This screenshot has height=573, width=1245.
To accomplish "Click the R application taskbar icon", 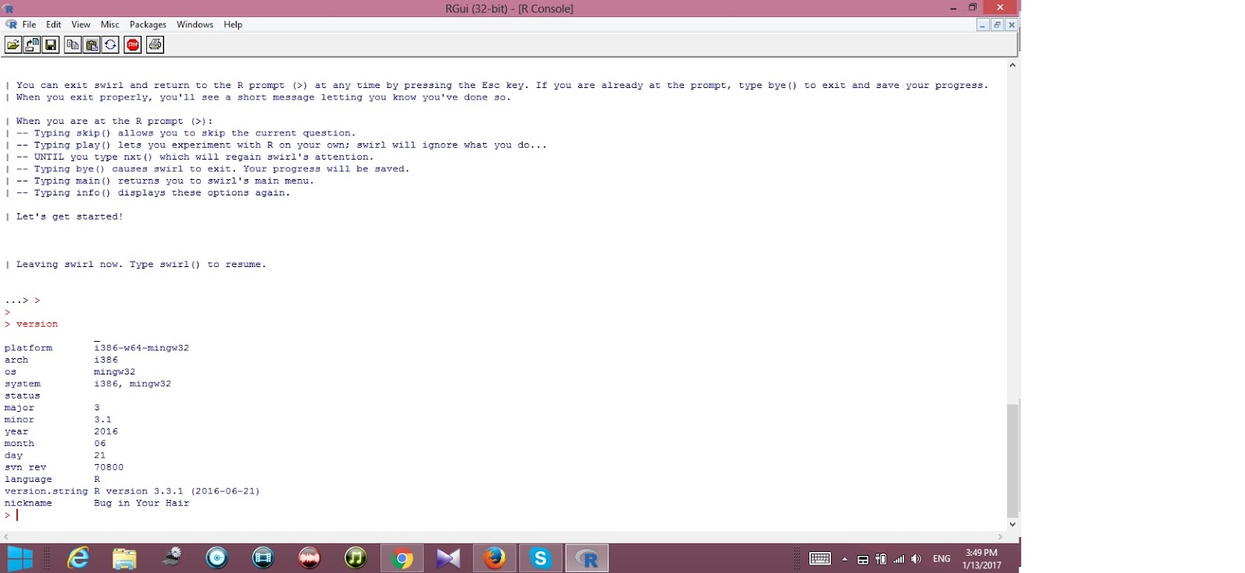I will pos(587,558).
